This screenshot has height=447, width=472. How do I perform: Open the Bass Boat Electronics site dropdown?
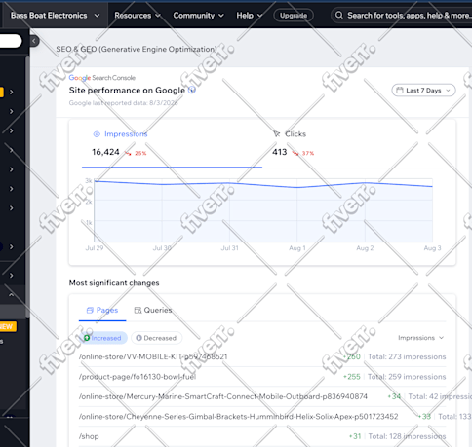56,16
